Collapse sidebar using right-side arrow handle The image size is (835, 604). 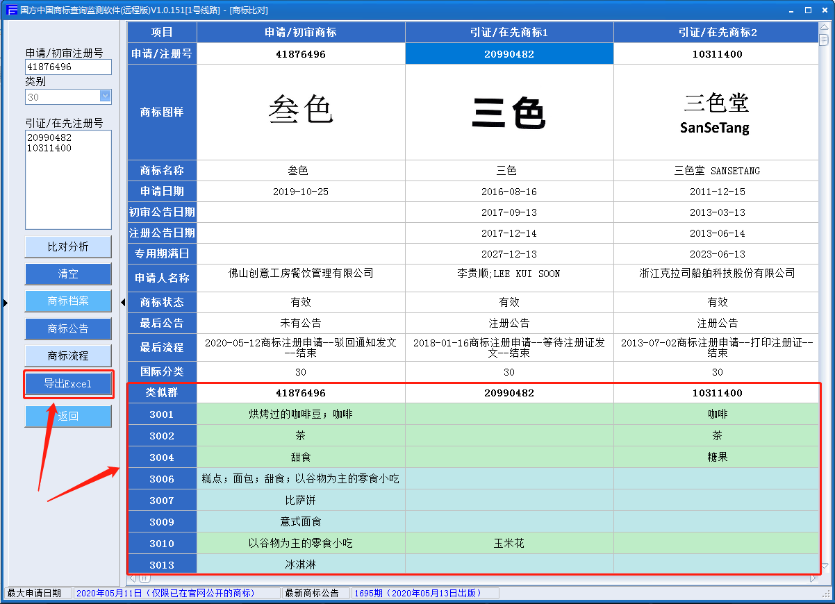[123, 302]
